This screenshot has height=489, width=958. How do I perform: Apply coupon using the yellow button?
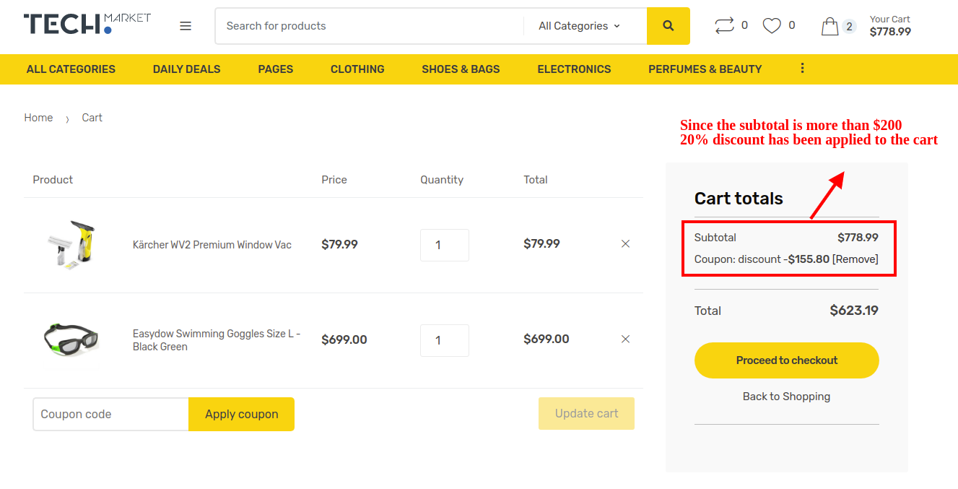241,414
